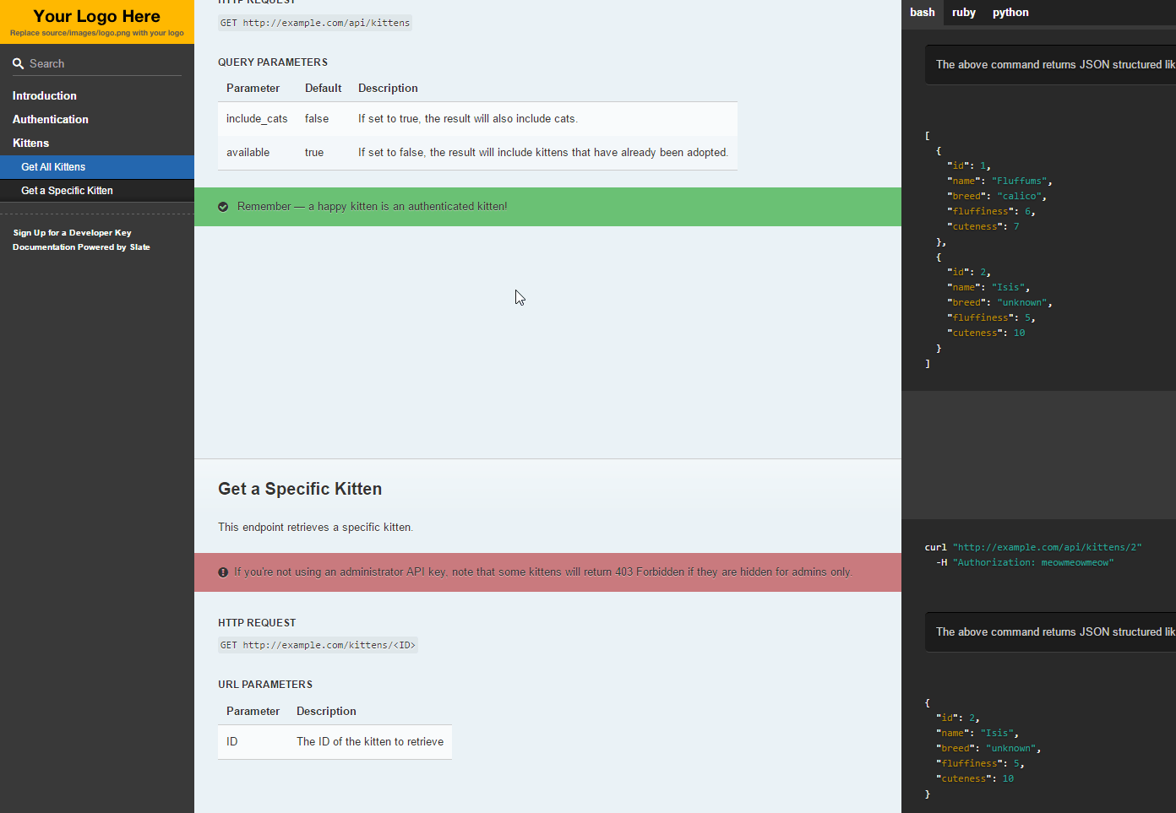1176x813 pixels.
Task: Click the site search magnifier icon
Action: (16, 62)
